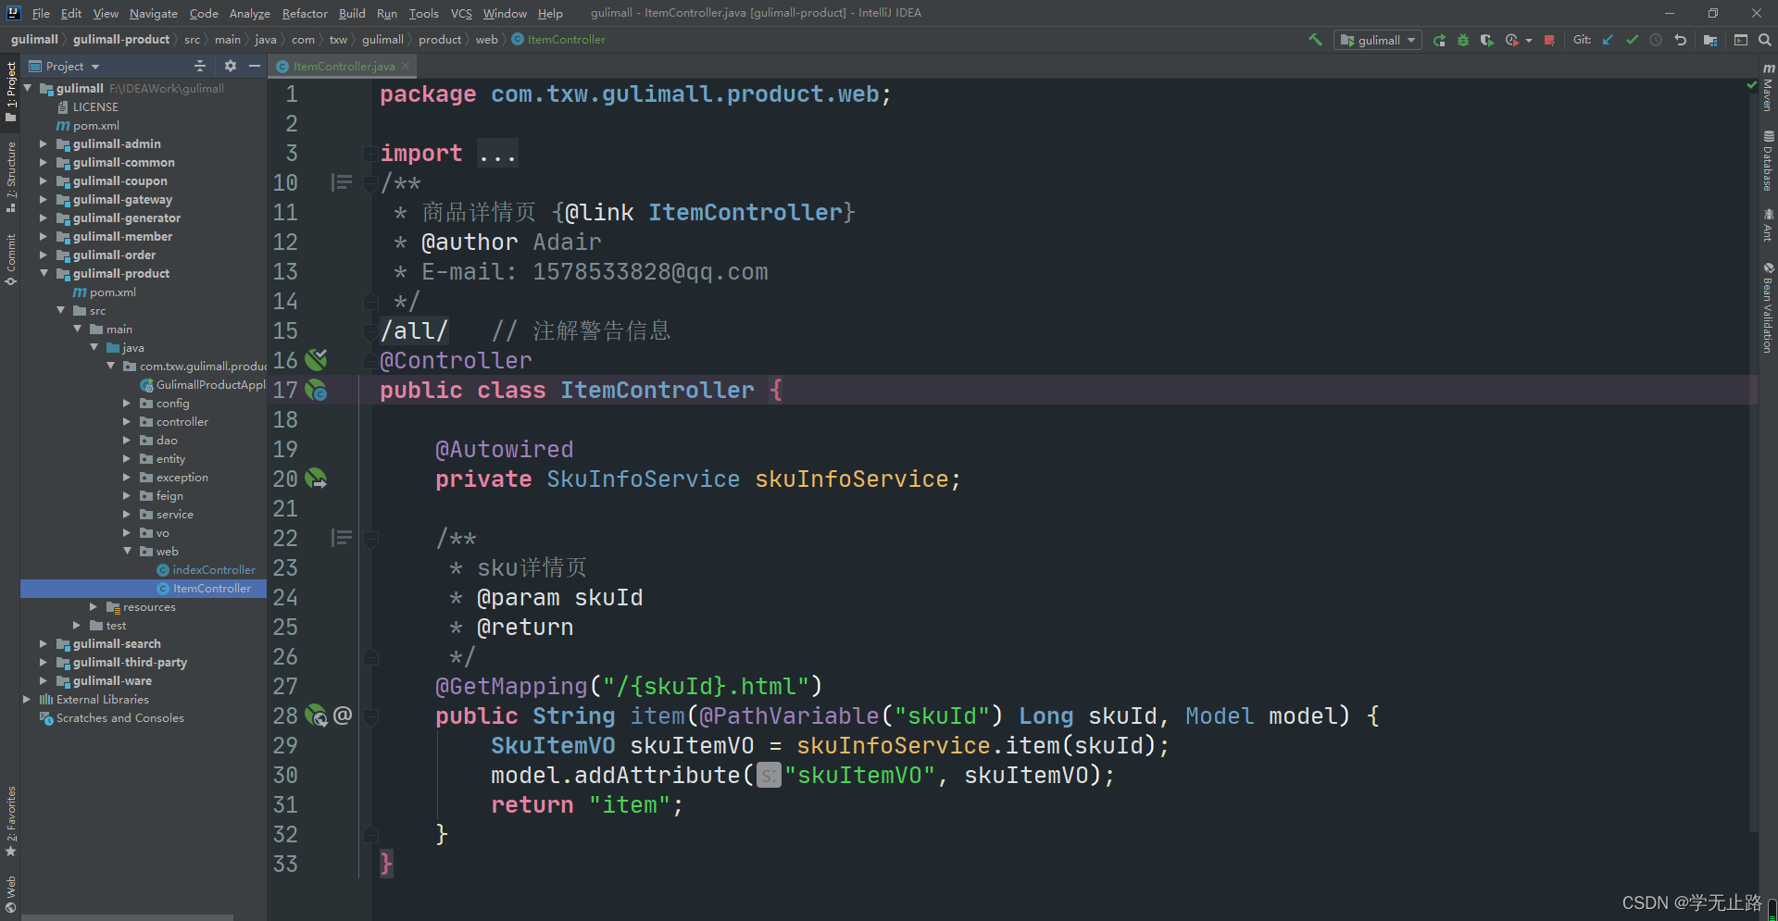Image resolution: width=1778 pixels, height=921 pixels.
Task: Toggle the Commit tool window
Action: (x=11, y=260)
